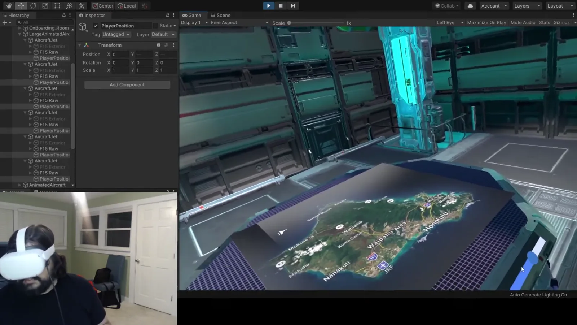Select the Rect tool
The image size is (577, 325).
[57, 6]
